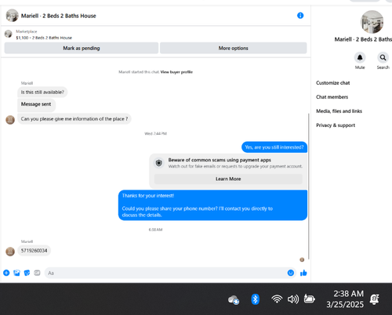This screenshot has width=392, height=315.
Task: Open taskbar clock showing 2:38 AM
Action: 345,299
